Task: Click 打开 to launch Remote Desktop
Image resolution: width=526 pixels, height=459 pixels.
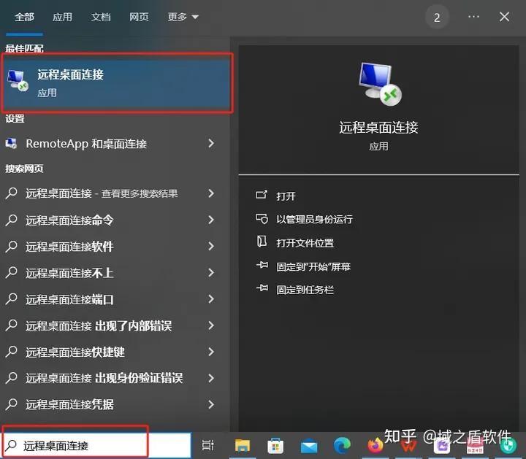Action: tap(286, 196)
